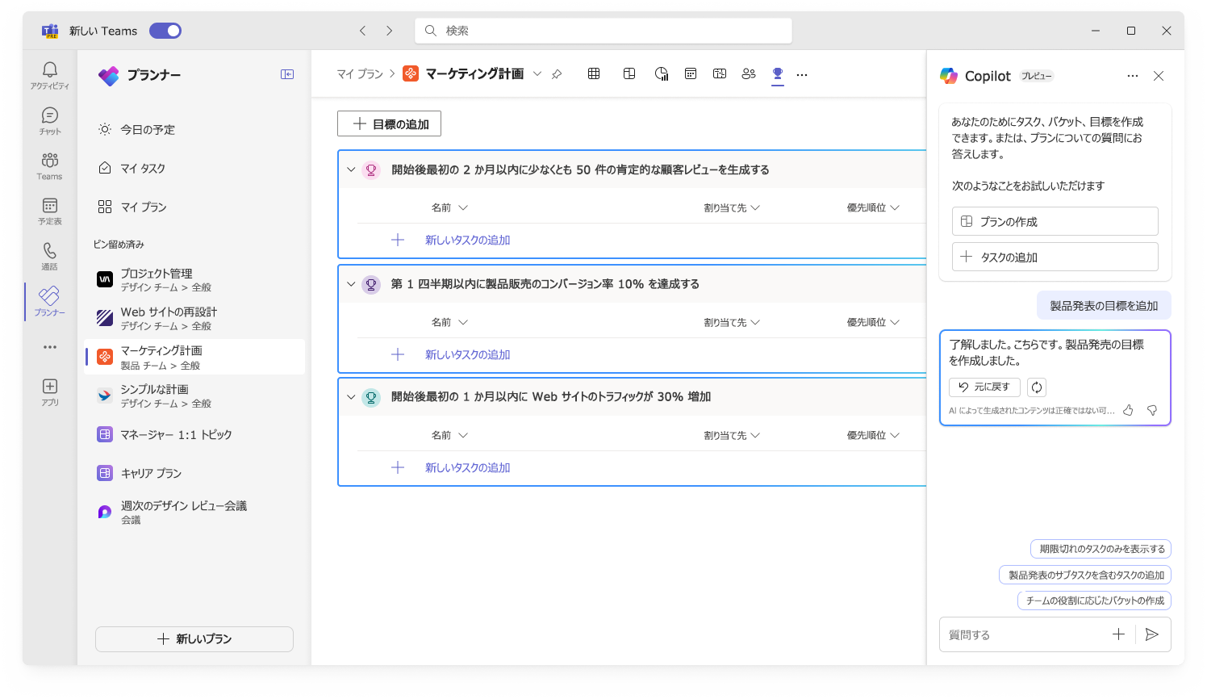This screenshot has height=699, width=1207.
Task: Open the people view icon
Action: tap(749, 73)
